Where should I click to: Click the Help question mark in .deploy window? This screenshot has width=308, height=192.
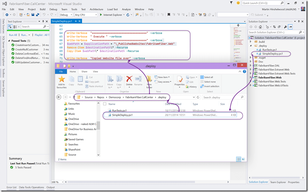[244, 72]
